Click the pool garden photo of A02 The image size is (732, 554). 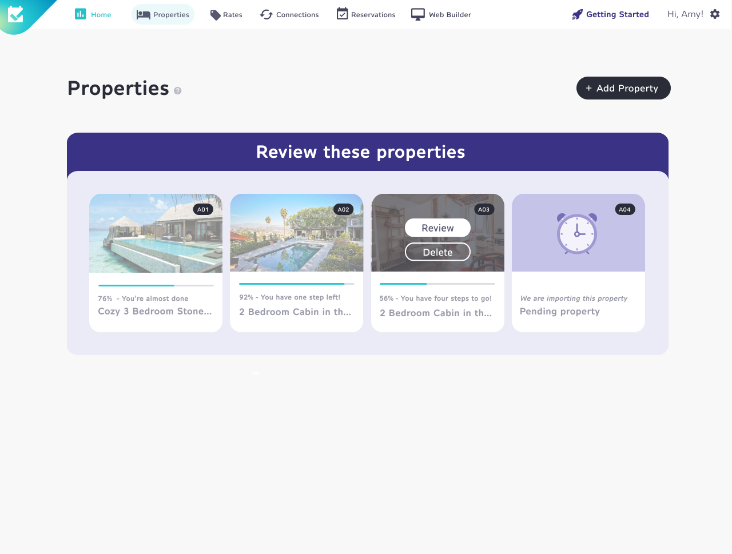coord(296,233)
